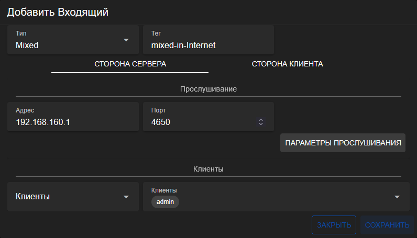Viewport: 417px width, 238px height.
Task: Click the caret beside the admin chip
Action: point(397,197)
